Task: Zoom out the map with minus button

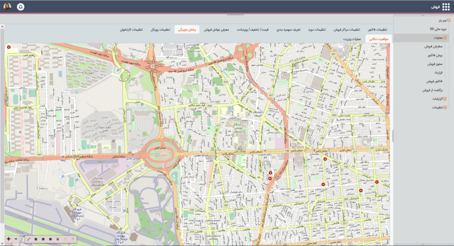Action: point(15,239)
